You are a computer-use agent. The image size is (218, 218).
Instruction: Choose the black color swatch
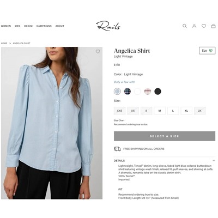158,92
